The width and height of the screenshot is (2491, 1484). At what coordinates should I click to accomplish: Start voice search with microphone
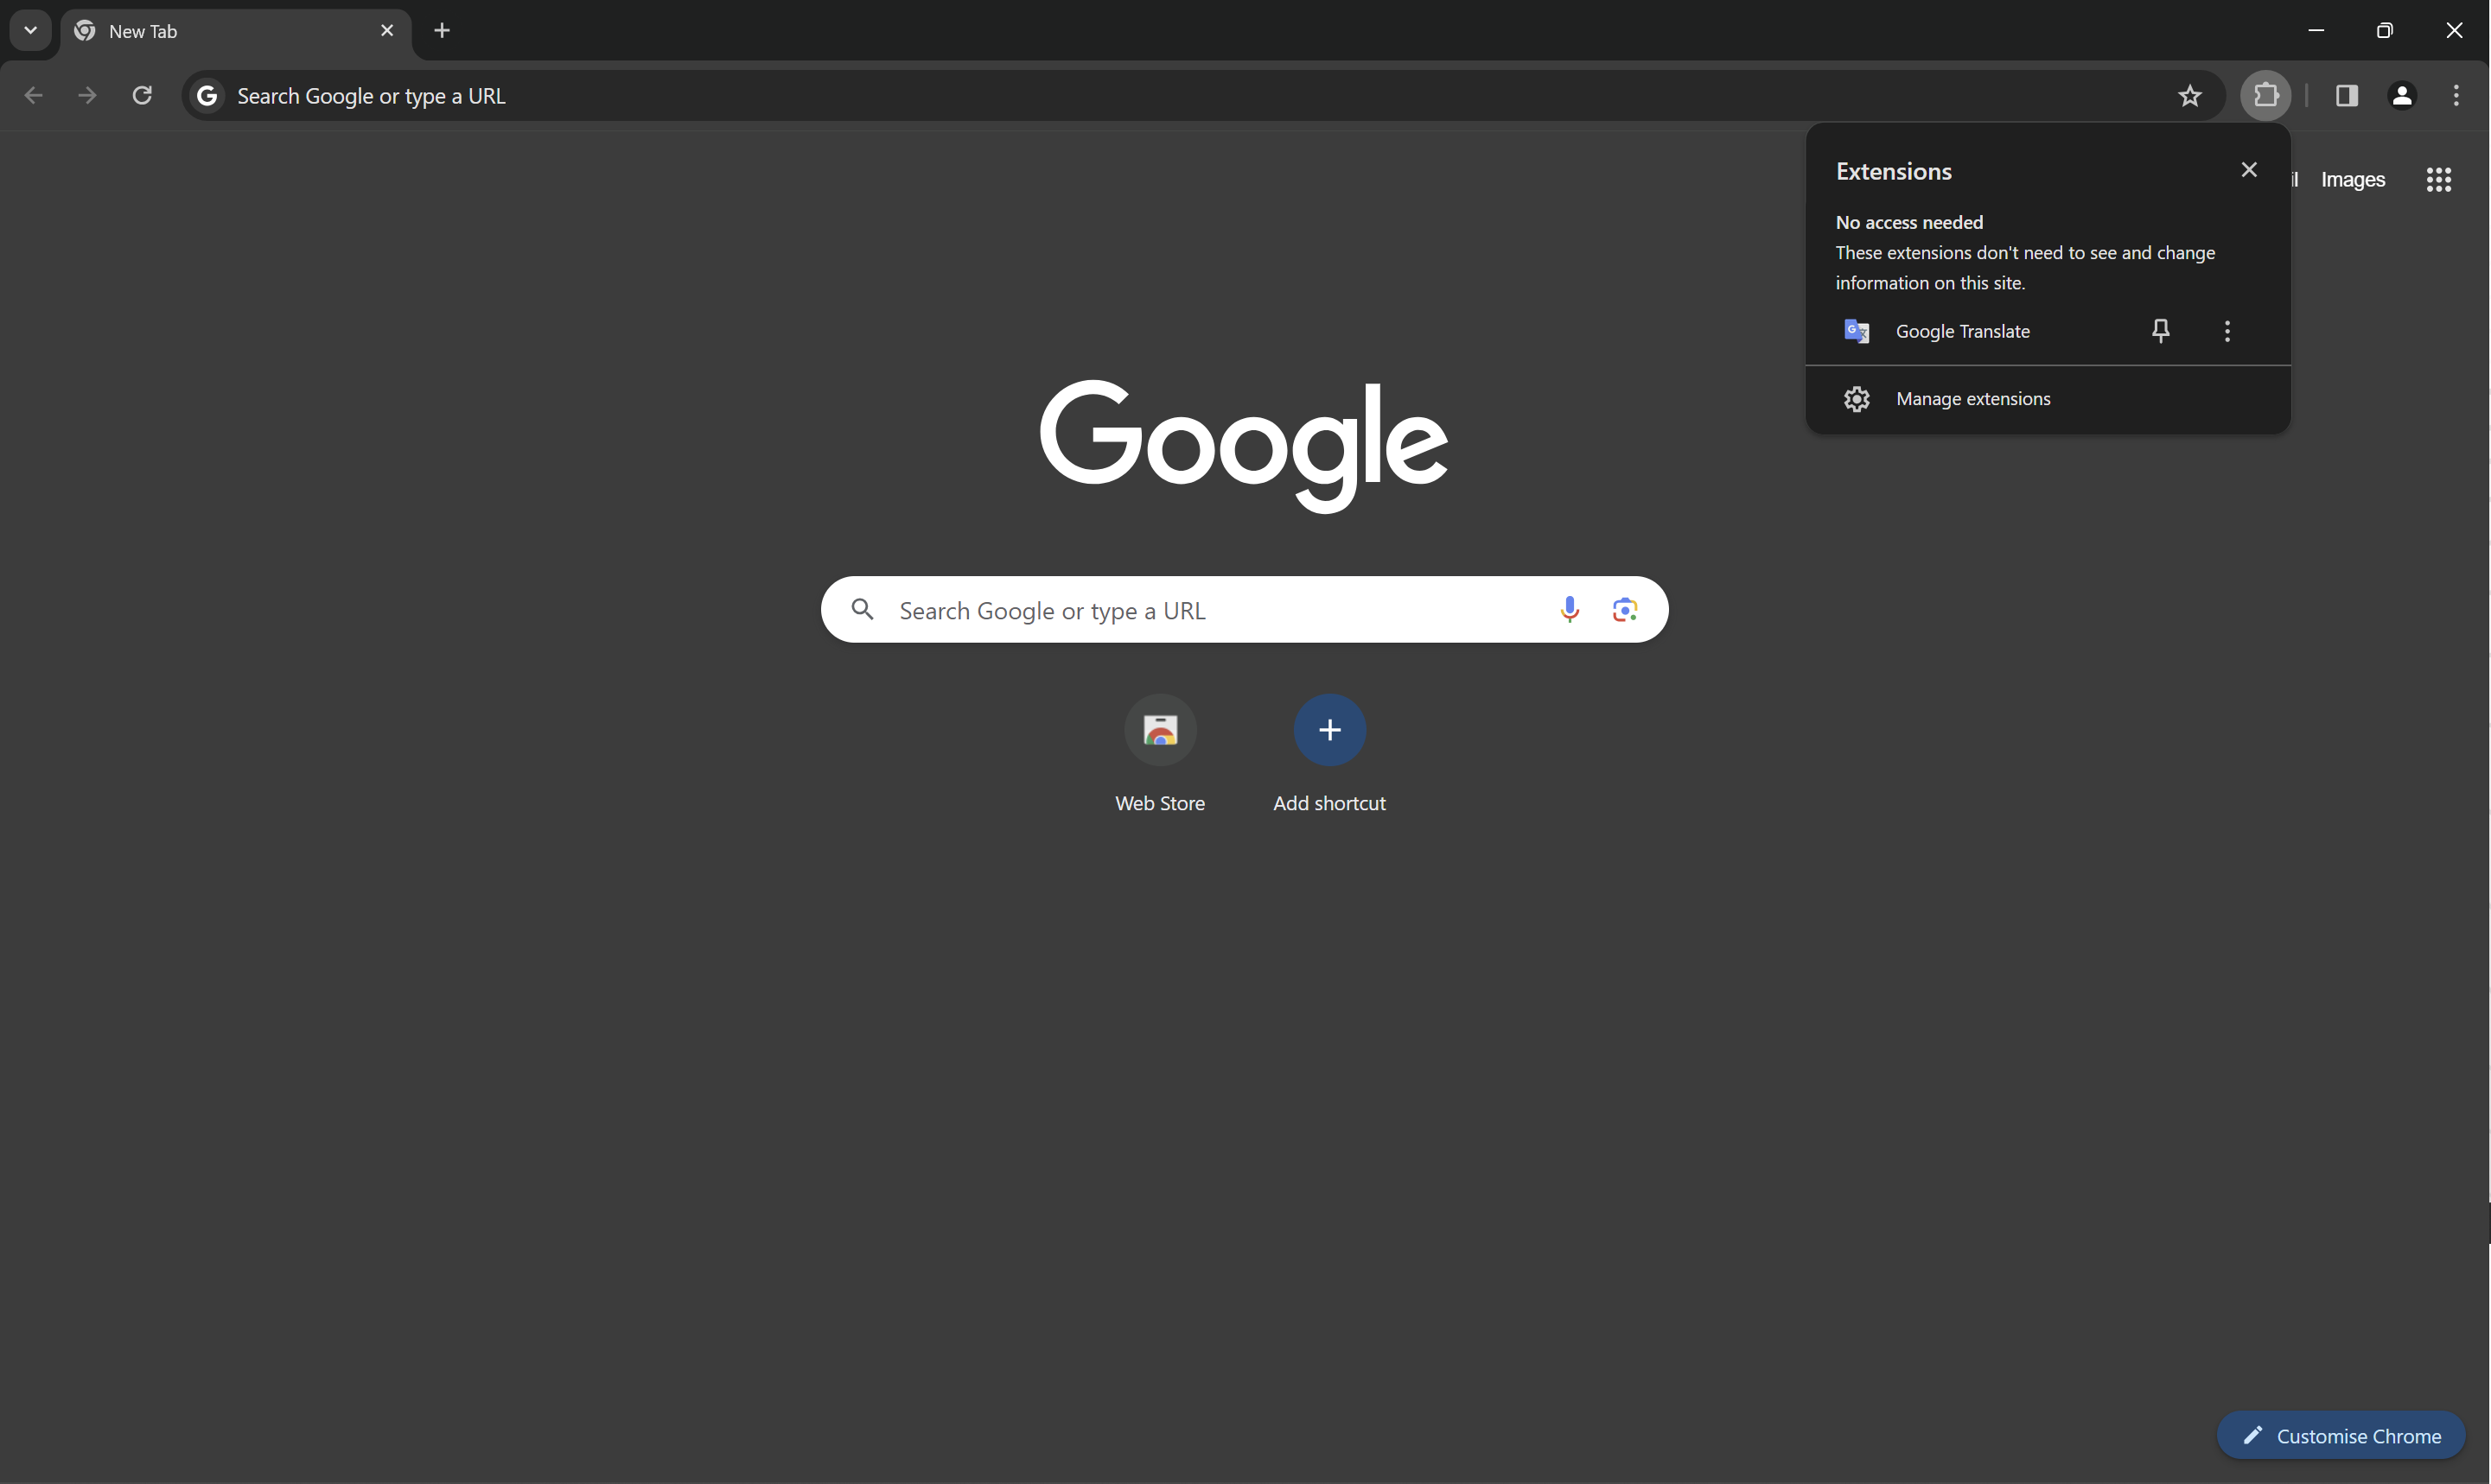tap(1569, 609)
